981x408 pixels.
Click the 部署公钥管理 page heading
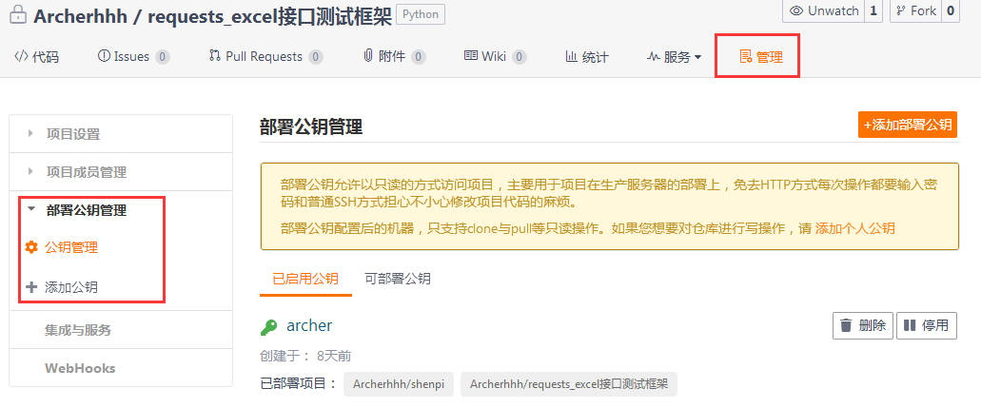pos(311,127)
